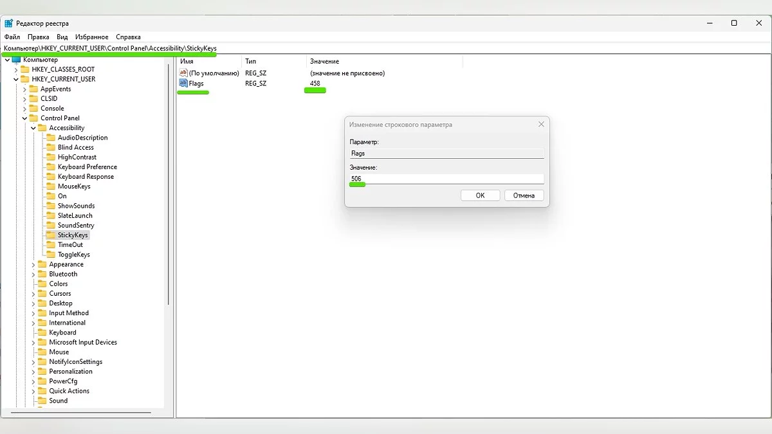This screenshot has width=772, height=434.
Task: Select the PowerCfg key in tree
Action: point(63,381)
